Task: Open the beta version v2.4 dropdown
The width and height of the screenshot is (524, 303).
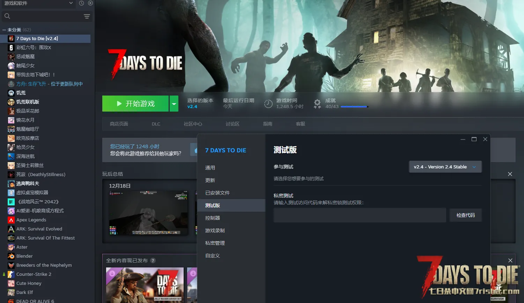Action: pos(445,167)
